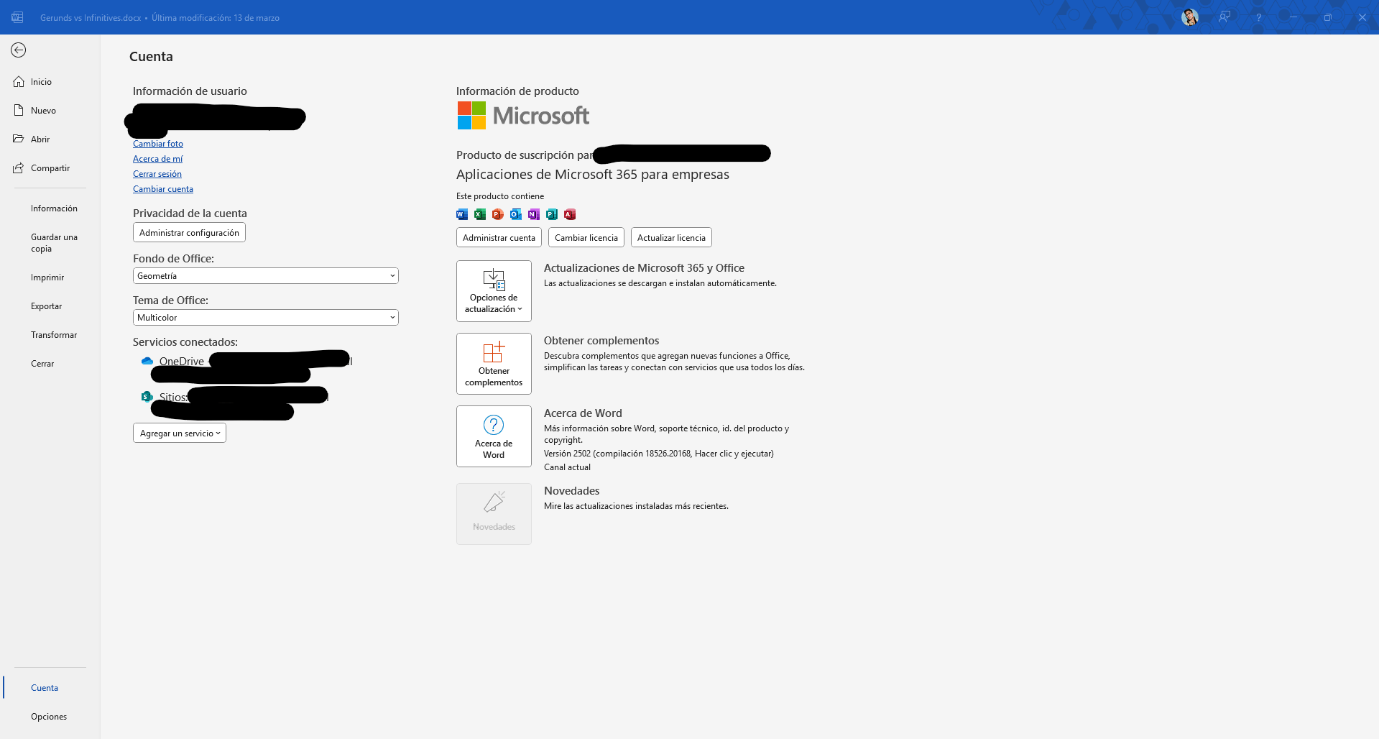This screenshot has height=739, width=1379.
Task: Click the Administrar cuenta button
Action: pos(499,238)
